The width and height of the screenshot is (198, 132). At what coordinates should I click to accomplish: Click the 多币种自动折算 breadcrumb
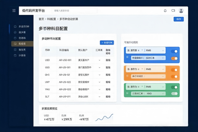pos(69,19)
